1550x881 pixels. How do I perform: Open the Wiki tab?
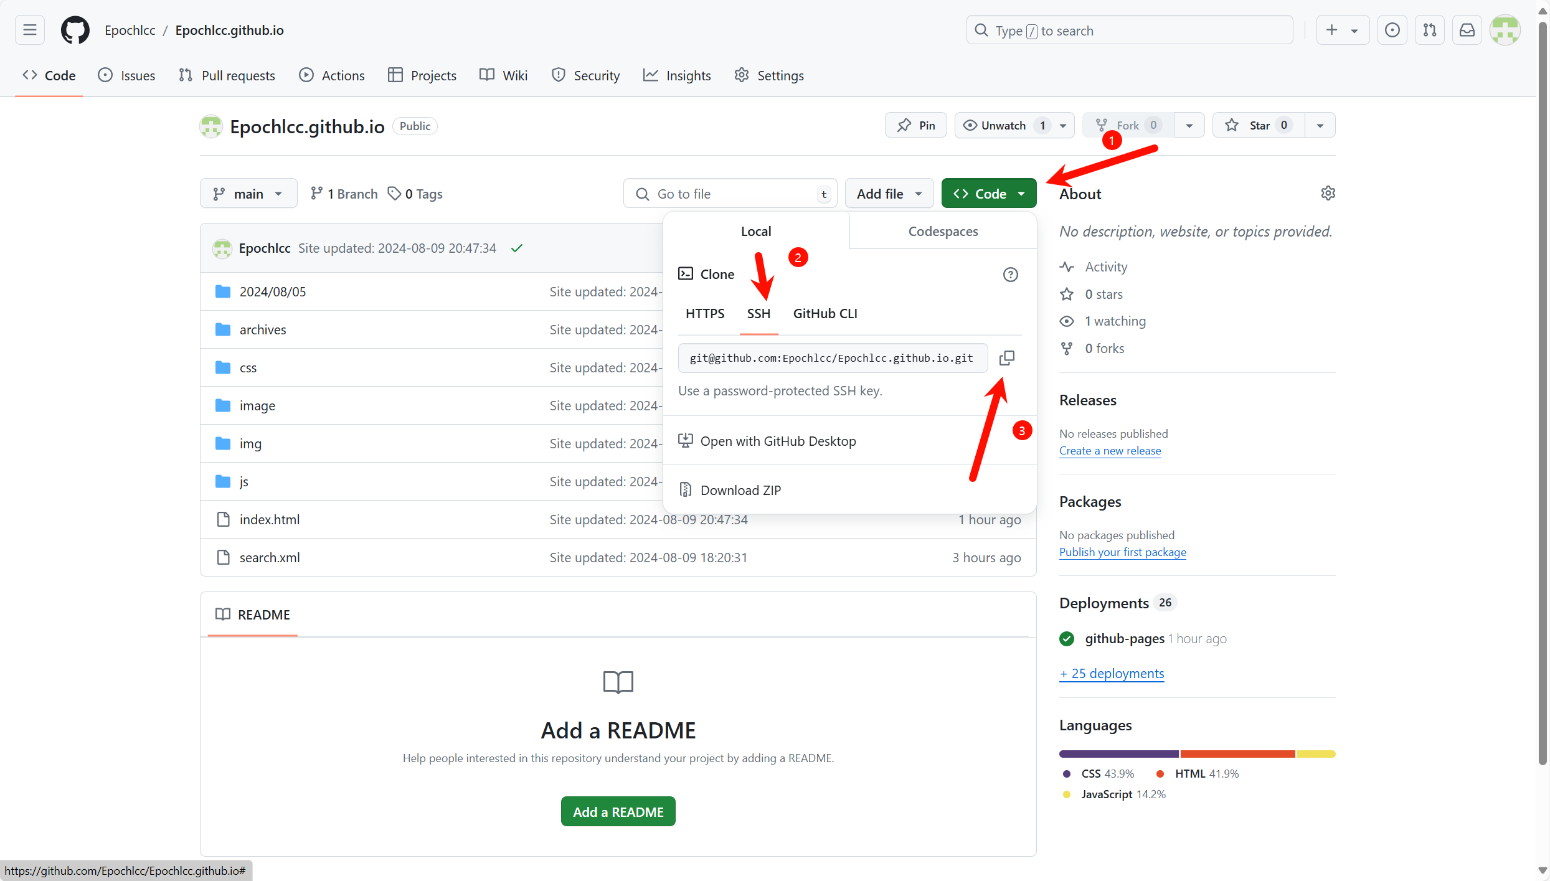(x=504, y=75)
